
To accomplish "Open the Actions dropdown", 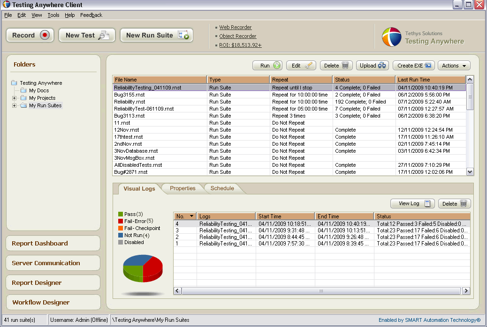I will (x=454, y=66).
